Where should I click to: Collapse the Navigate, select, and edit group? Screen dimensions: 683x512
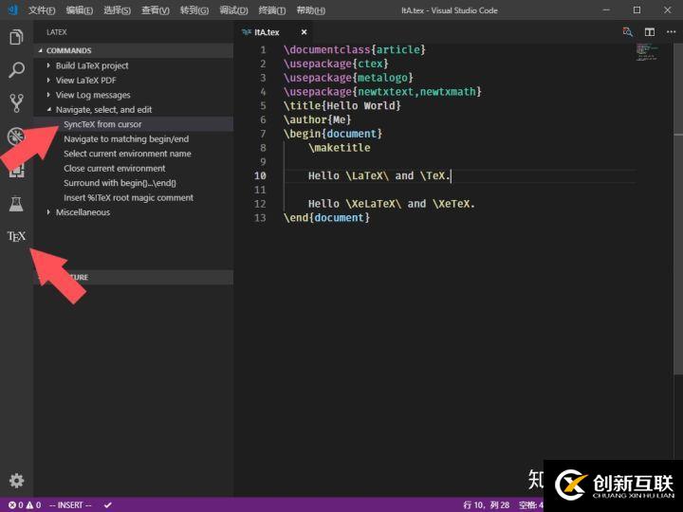[102, 110]
